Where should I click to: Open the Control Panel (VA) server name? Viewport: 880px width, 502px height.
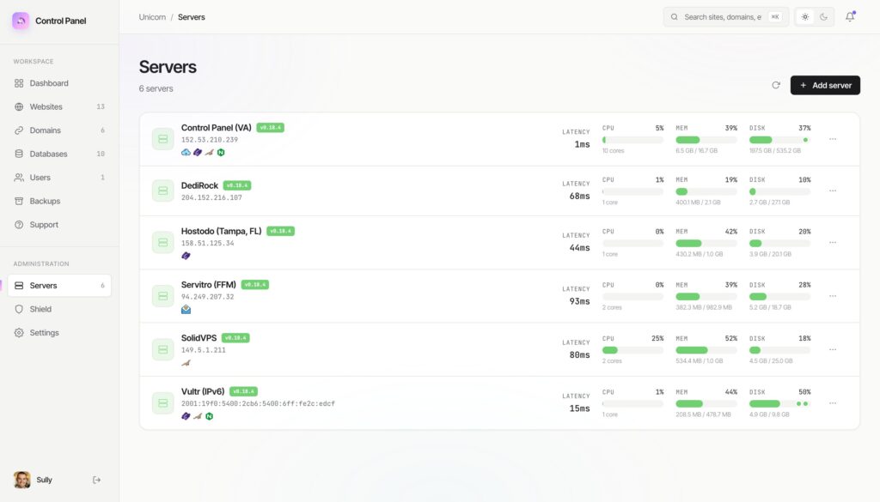tap(216, 128)
